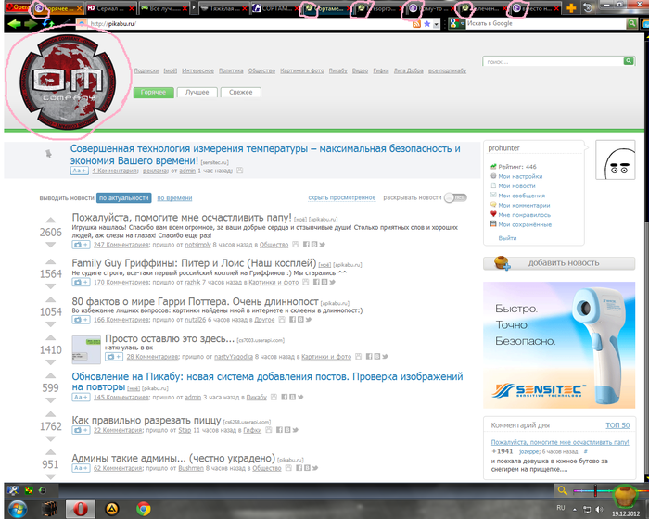Open the orange RSS feed icon in address bar

[416, 24]
